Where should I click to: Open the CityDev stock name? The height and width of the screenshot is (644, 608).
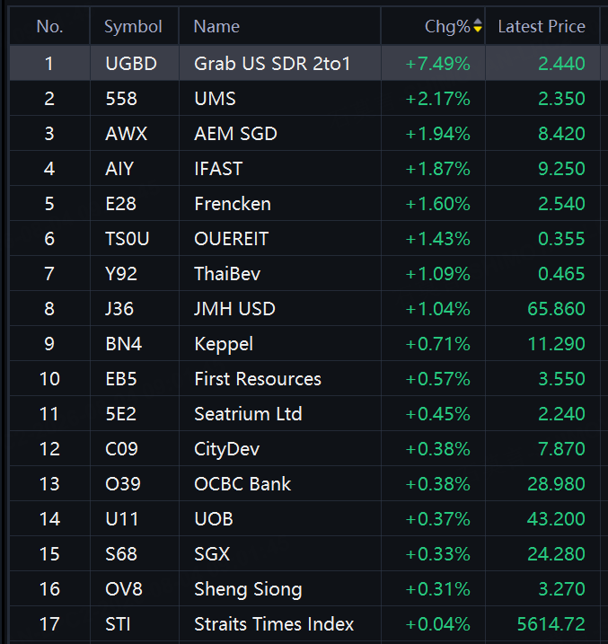(226, 449)
